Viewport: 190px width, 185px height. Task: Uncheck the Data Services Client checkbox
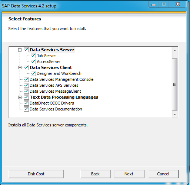[26, 67]
